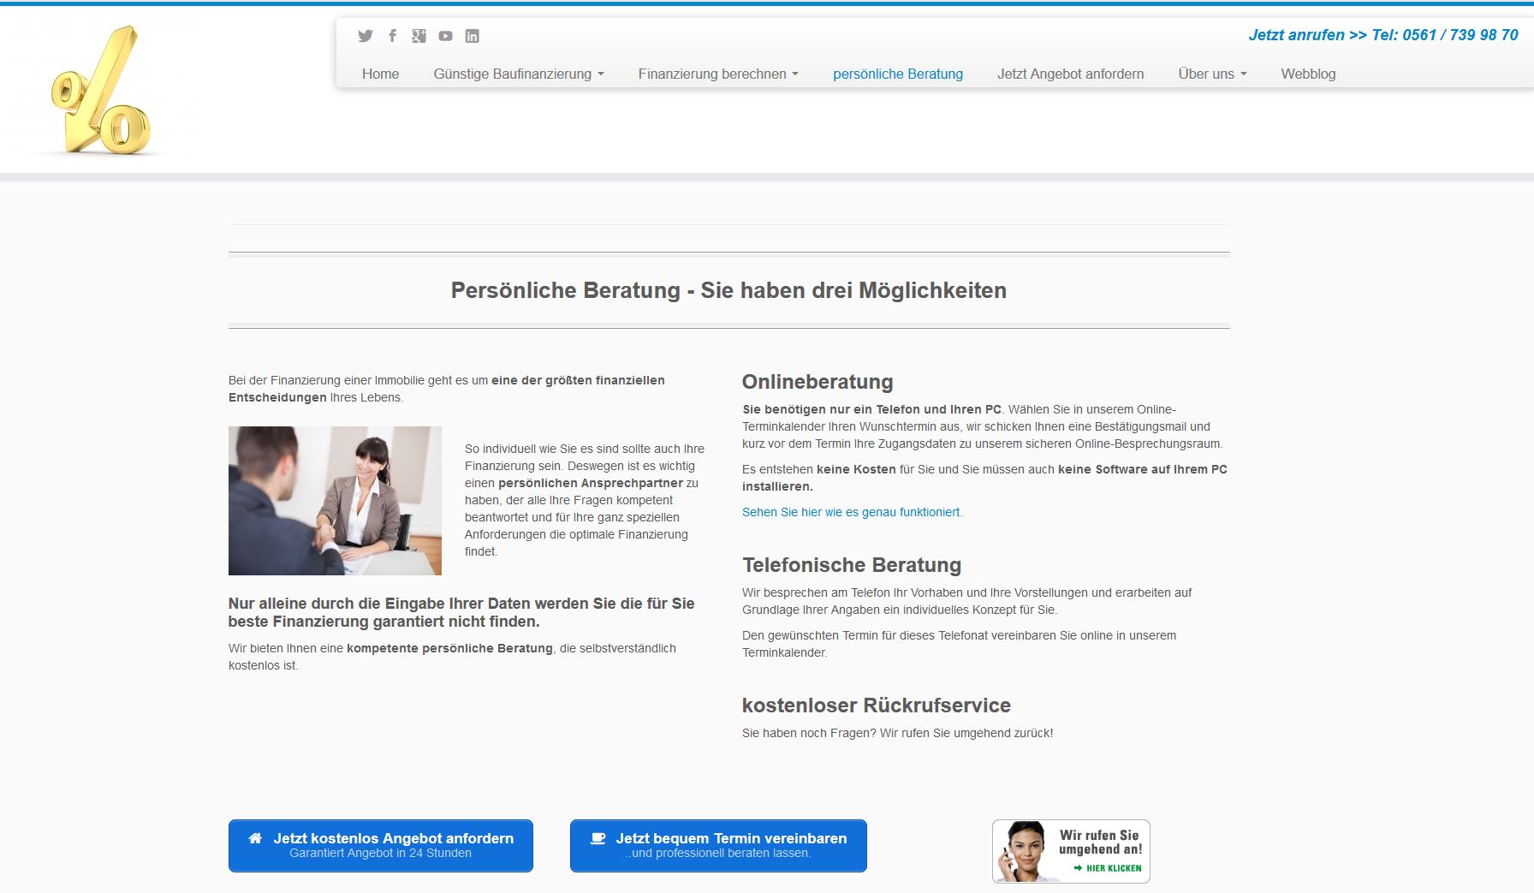Click coffee cup icon on Termin button
The width and height of the screenshot is (1534, 893).
(x=598, y=838)
